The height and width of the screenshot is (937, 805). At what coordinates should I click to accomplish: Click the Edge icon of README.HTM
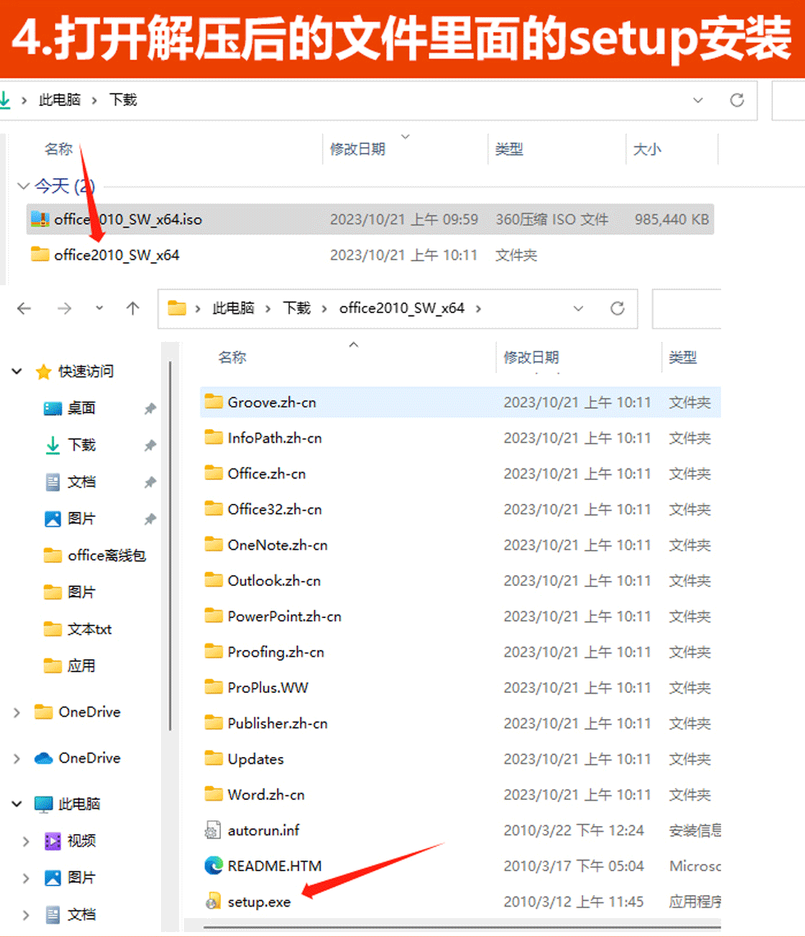[x=214, y=865]
